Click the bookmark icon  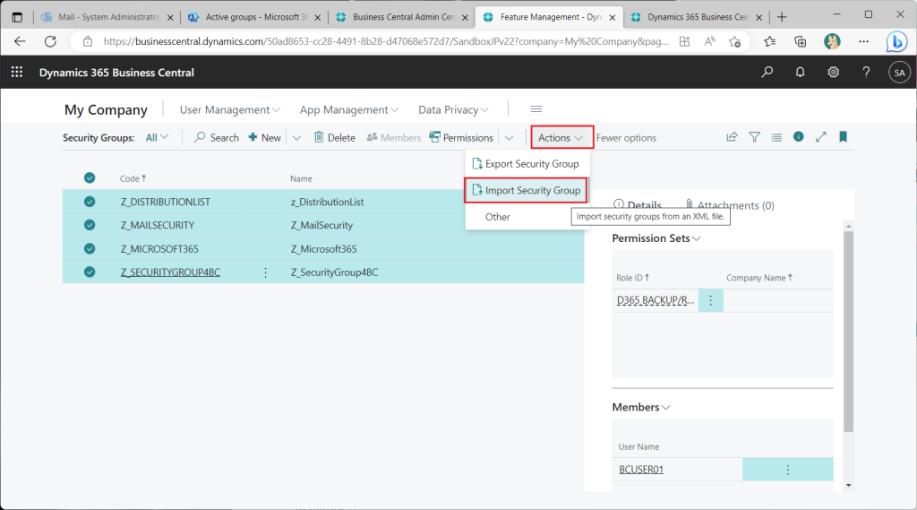coord(843,136)
